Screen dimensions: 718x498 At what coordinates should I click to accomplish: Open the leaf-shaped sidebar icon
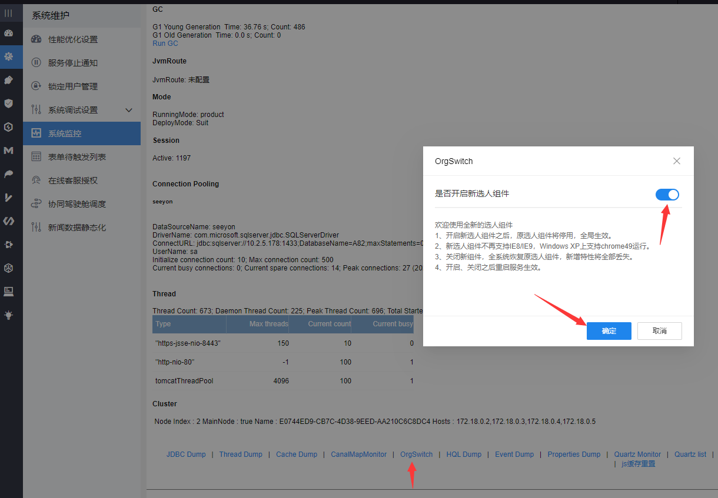pos(8,174)
